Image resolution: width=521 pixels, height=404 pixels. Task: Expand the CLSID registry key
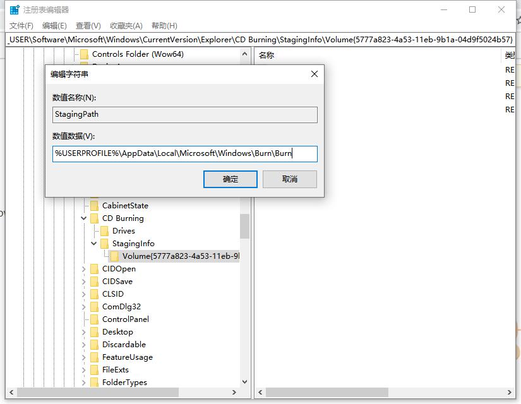point(84,294)
